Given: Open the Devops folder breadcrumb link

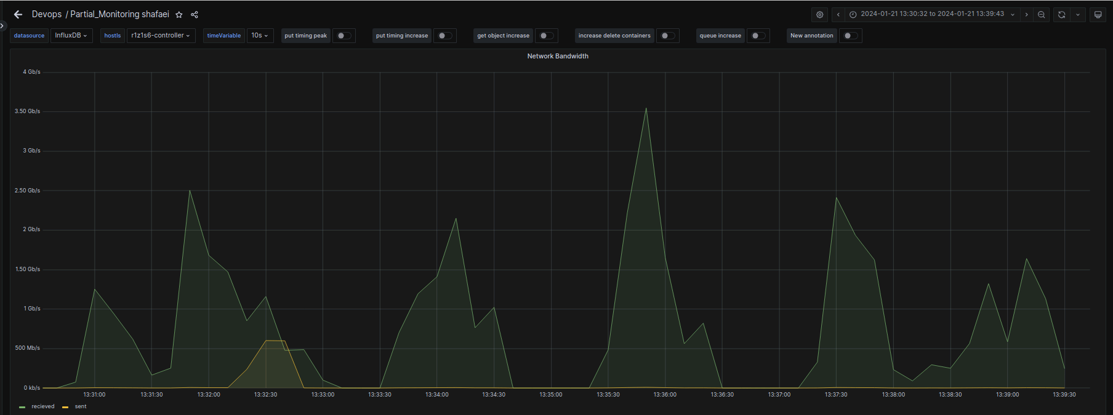Looking at the screenshot, I should point(47,15).
